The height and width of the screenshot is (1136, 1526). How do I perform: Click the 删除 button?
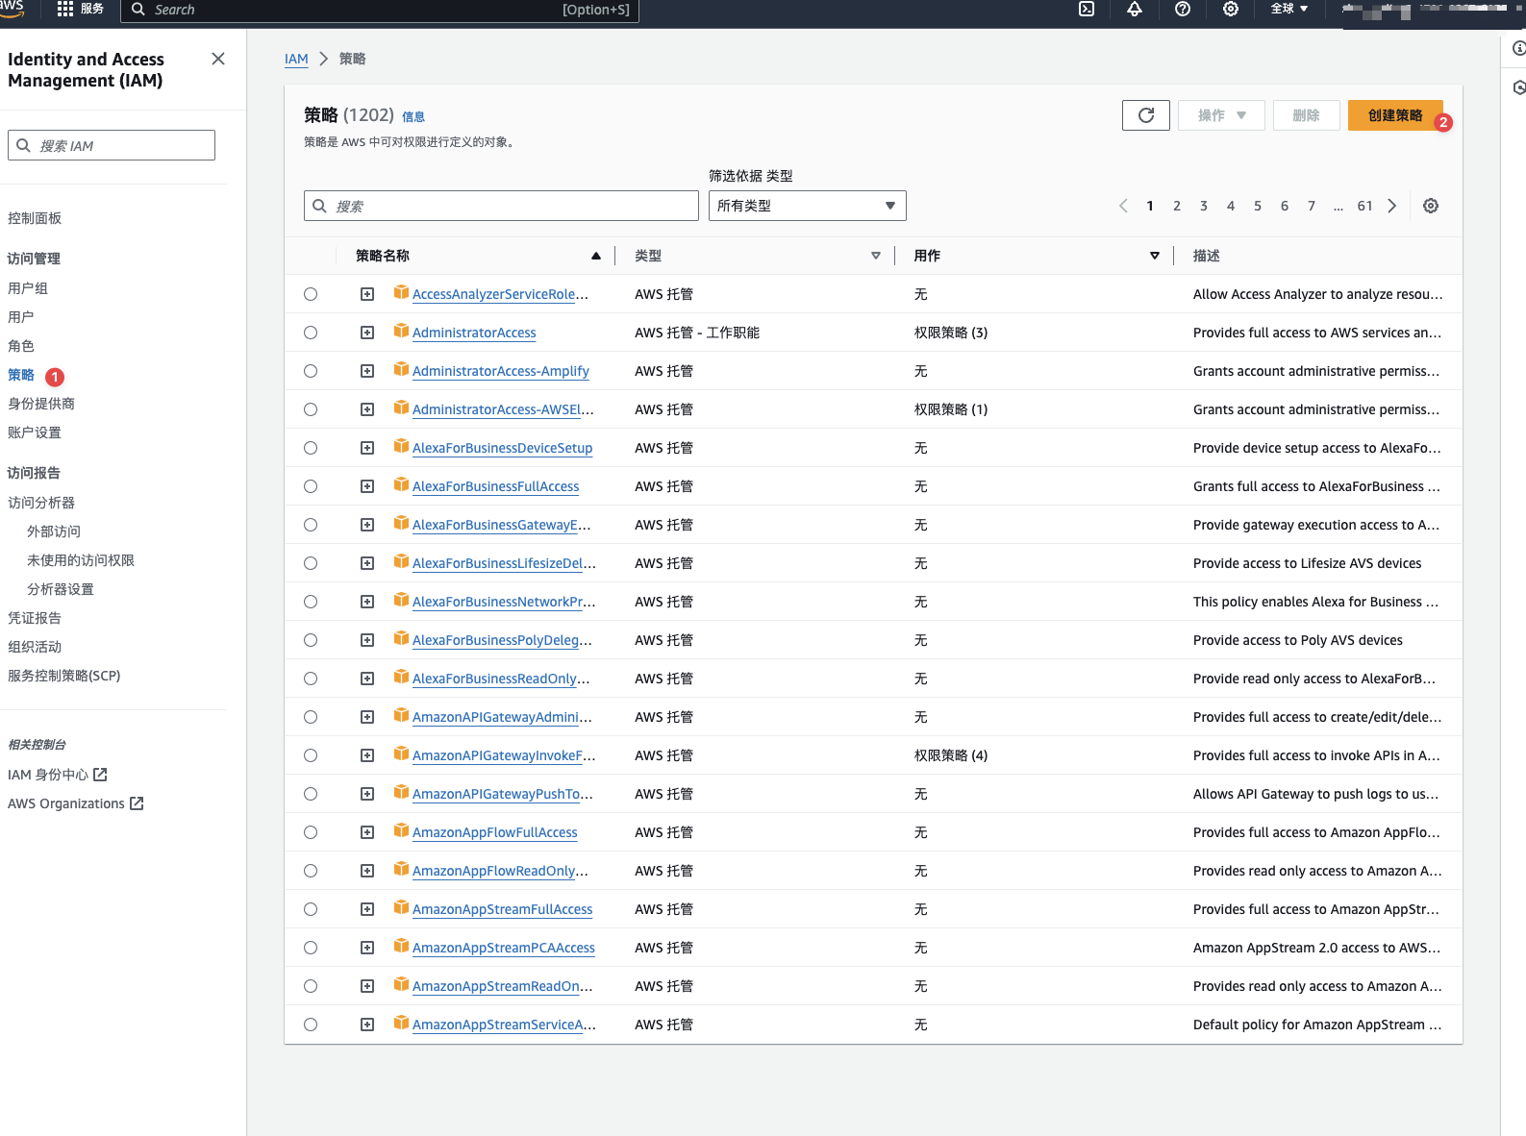pyautogui.click(x=1306, y=115)
